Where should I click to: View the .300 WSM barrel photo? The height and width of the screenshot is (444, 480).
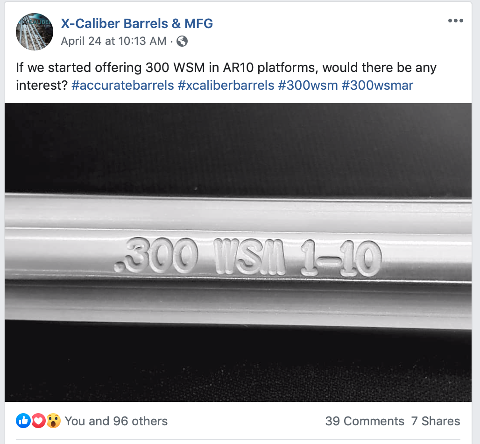click(x=238, y=252)
